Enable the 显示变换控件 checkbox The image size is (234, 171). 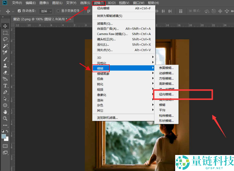click(x=58, y=11)
